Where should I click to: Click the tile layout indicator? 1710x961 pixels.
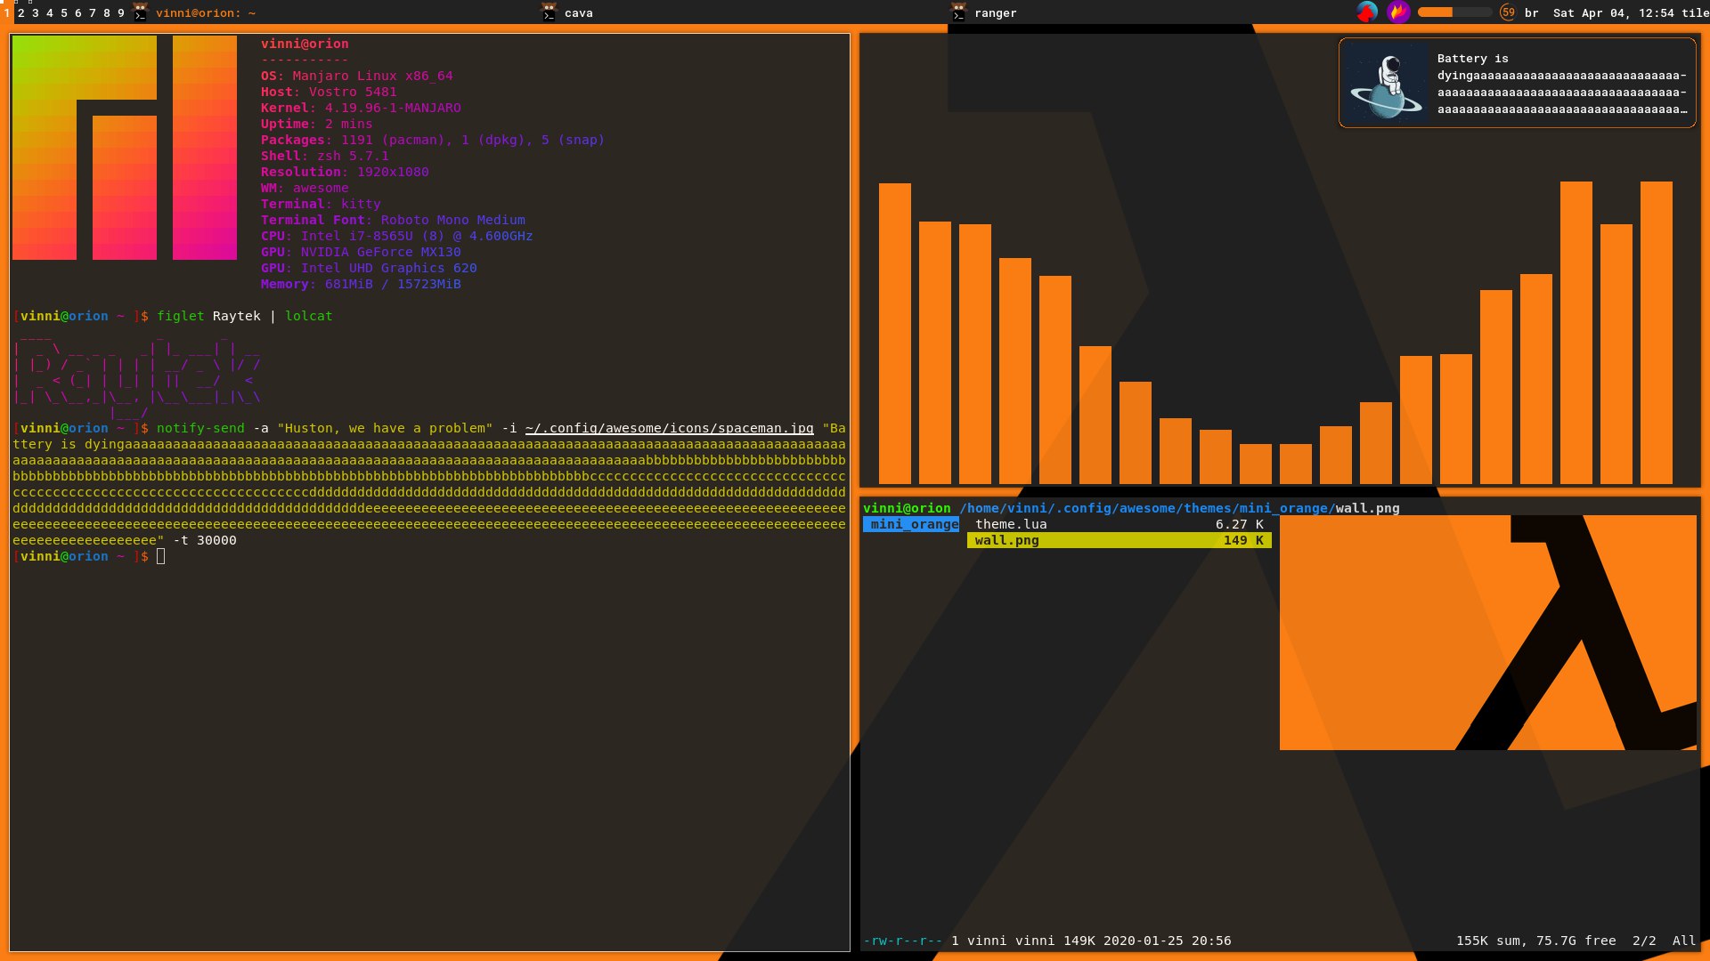[x=1695, y=12]
